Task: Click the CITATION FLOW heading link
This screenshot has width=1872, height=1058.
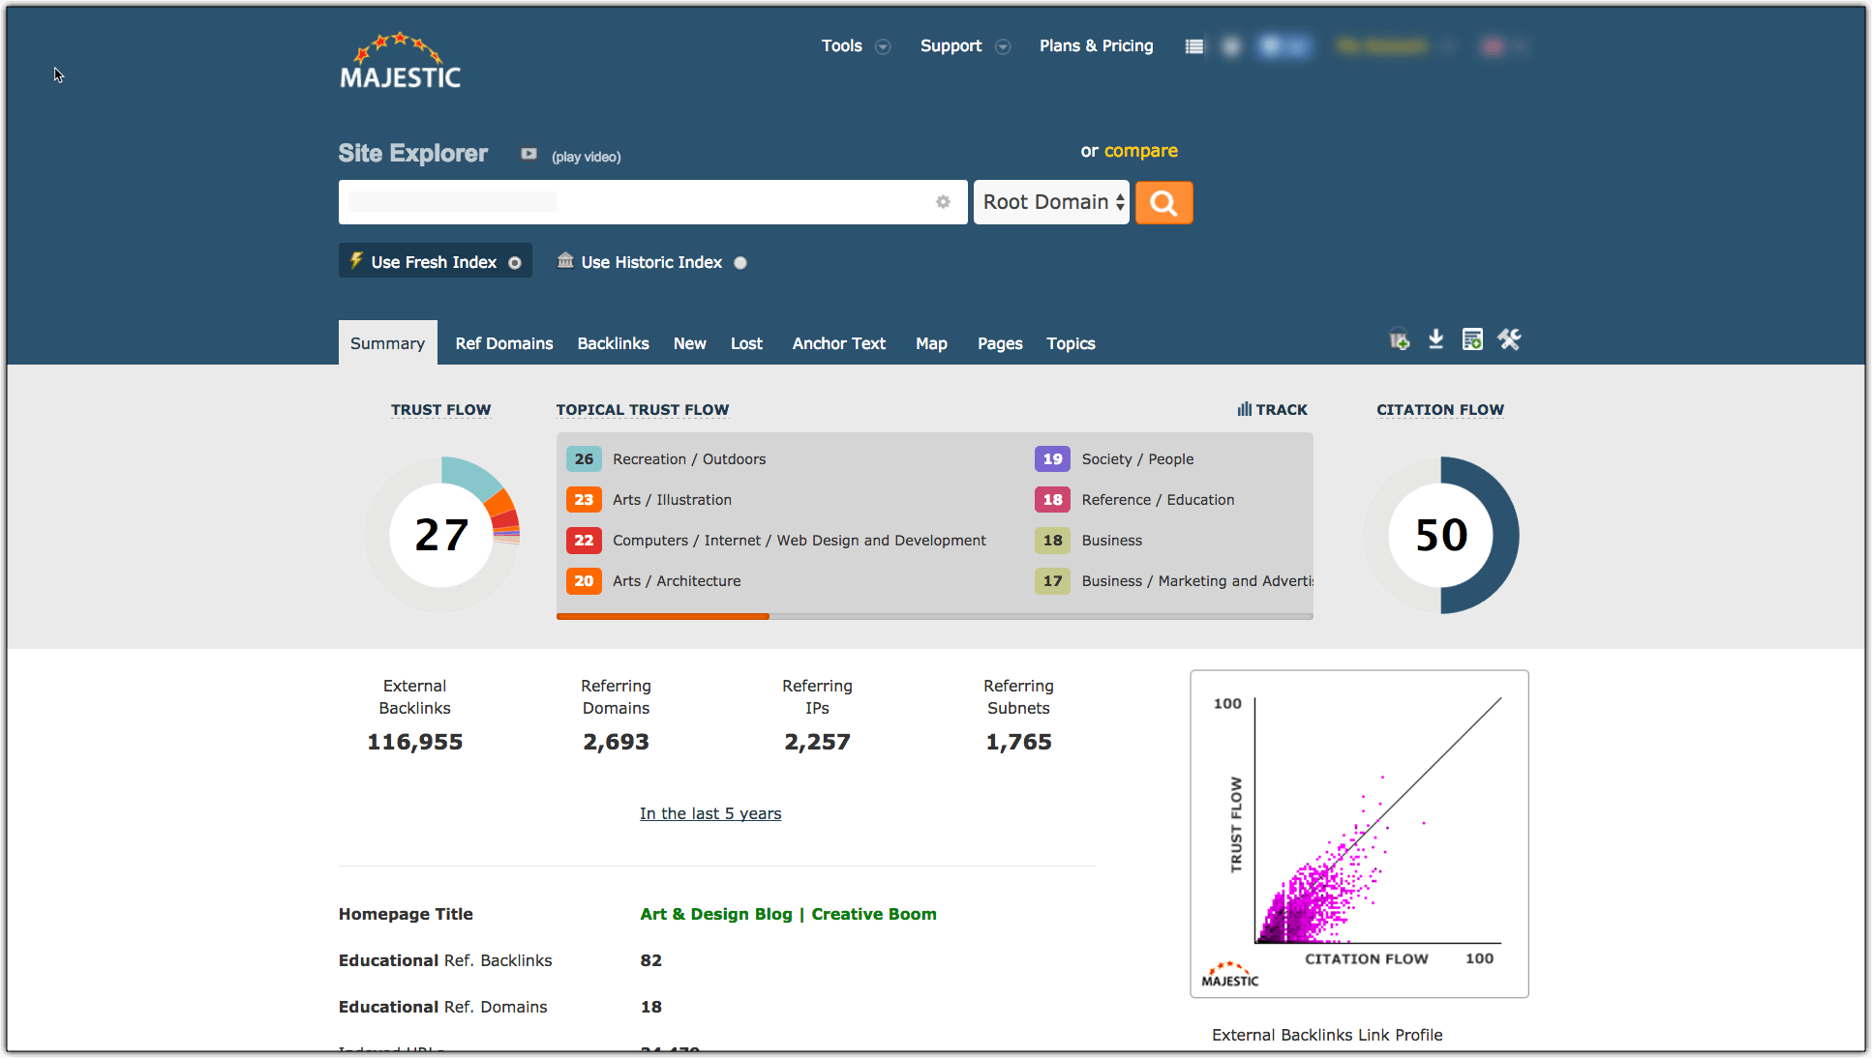Action: [x=1440, y=410]
